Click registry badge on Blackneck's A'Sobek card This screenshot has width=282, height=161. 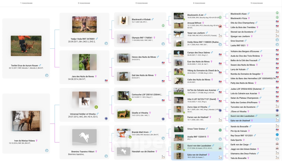click(x=163, y=26)
